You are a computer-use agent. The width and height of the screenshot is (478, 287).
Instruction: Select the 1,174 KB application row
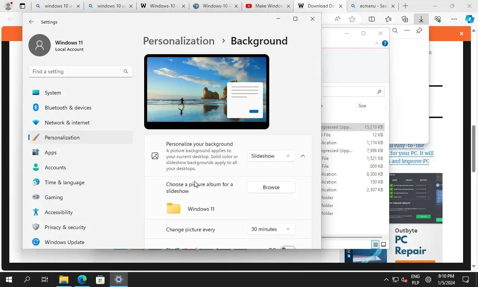coord(353,143)
